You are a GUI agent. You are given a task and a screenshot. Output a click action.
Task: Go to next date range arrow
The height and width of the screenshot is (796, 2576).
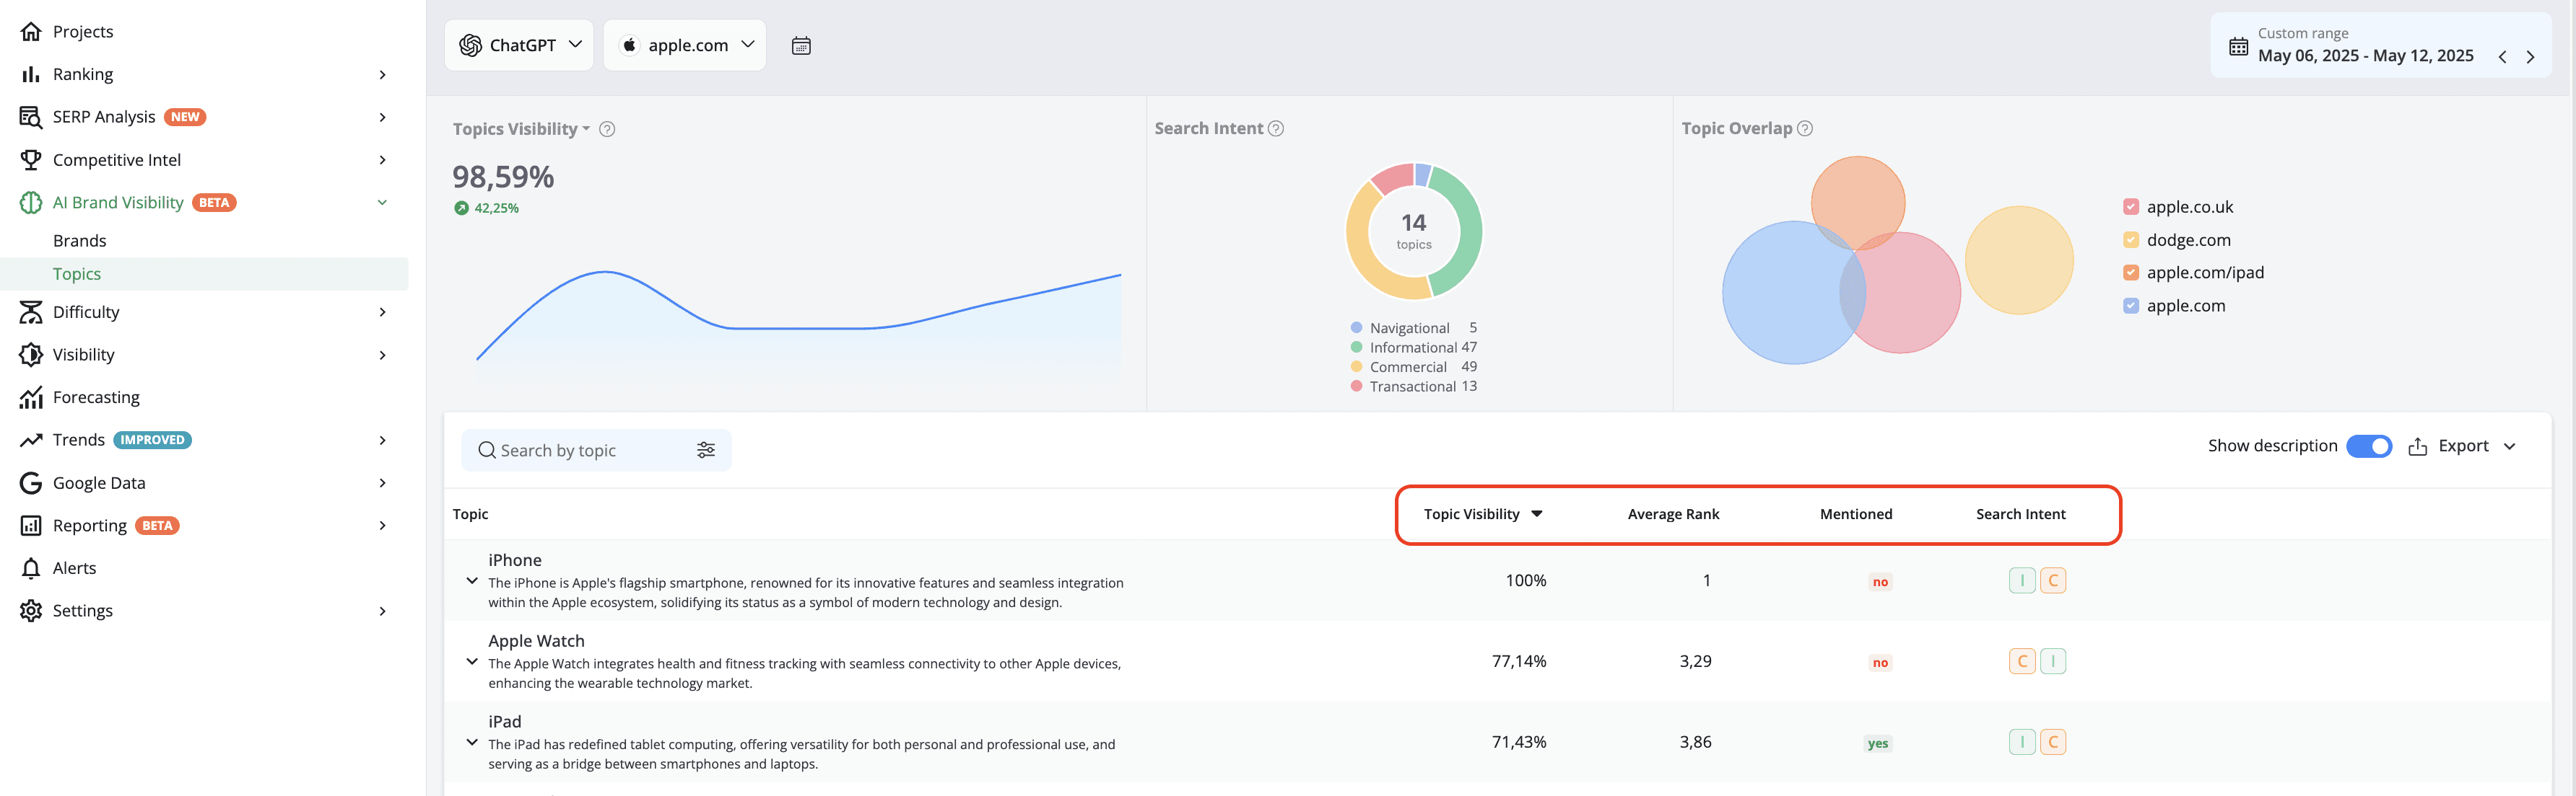tap(2530, 57)
